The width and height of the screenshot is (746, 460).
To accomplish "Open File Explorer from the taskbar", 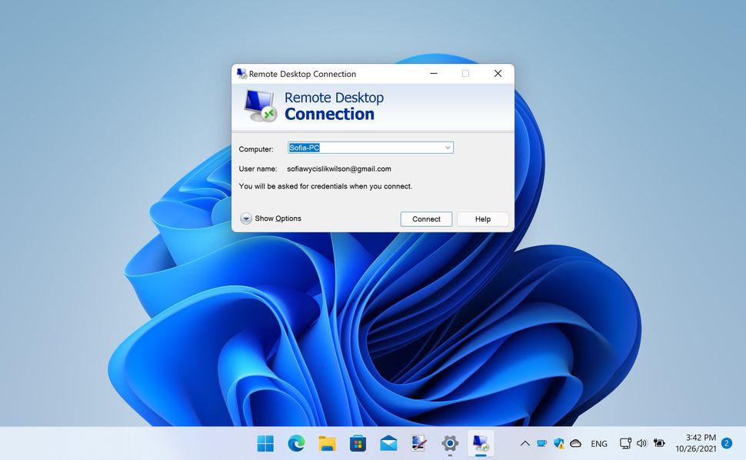I will 326,443.
